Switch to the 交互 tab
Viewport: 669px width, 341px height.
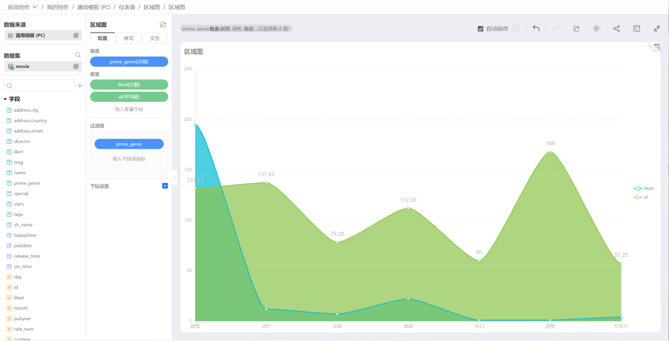tap(155, 38)
